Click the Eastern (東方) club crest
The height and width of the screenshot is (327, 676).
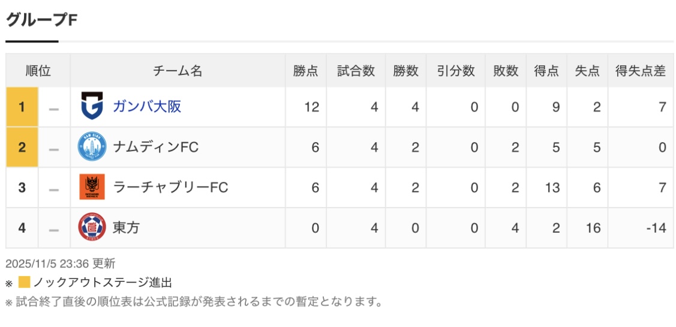pyautogui.click(x=92, y=227)
